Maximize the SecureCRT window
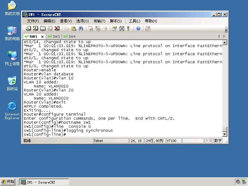 tap(219, 15)
